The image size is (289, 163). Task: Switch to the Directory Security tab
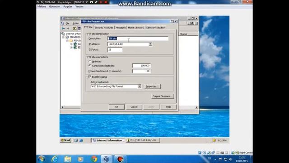pos(155,28)
